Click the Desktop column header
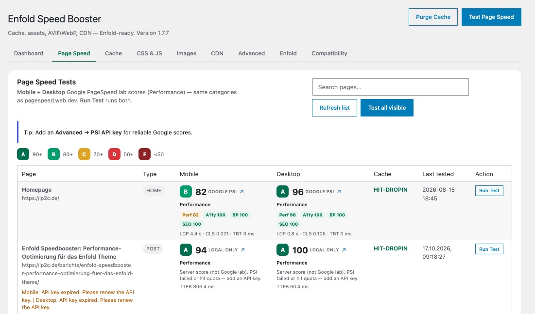This screenshot has width=535, height=314. tap(288, 174)
